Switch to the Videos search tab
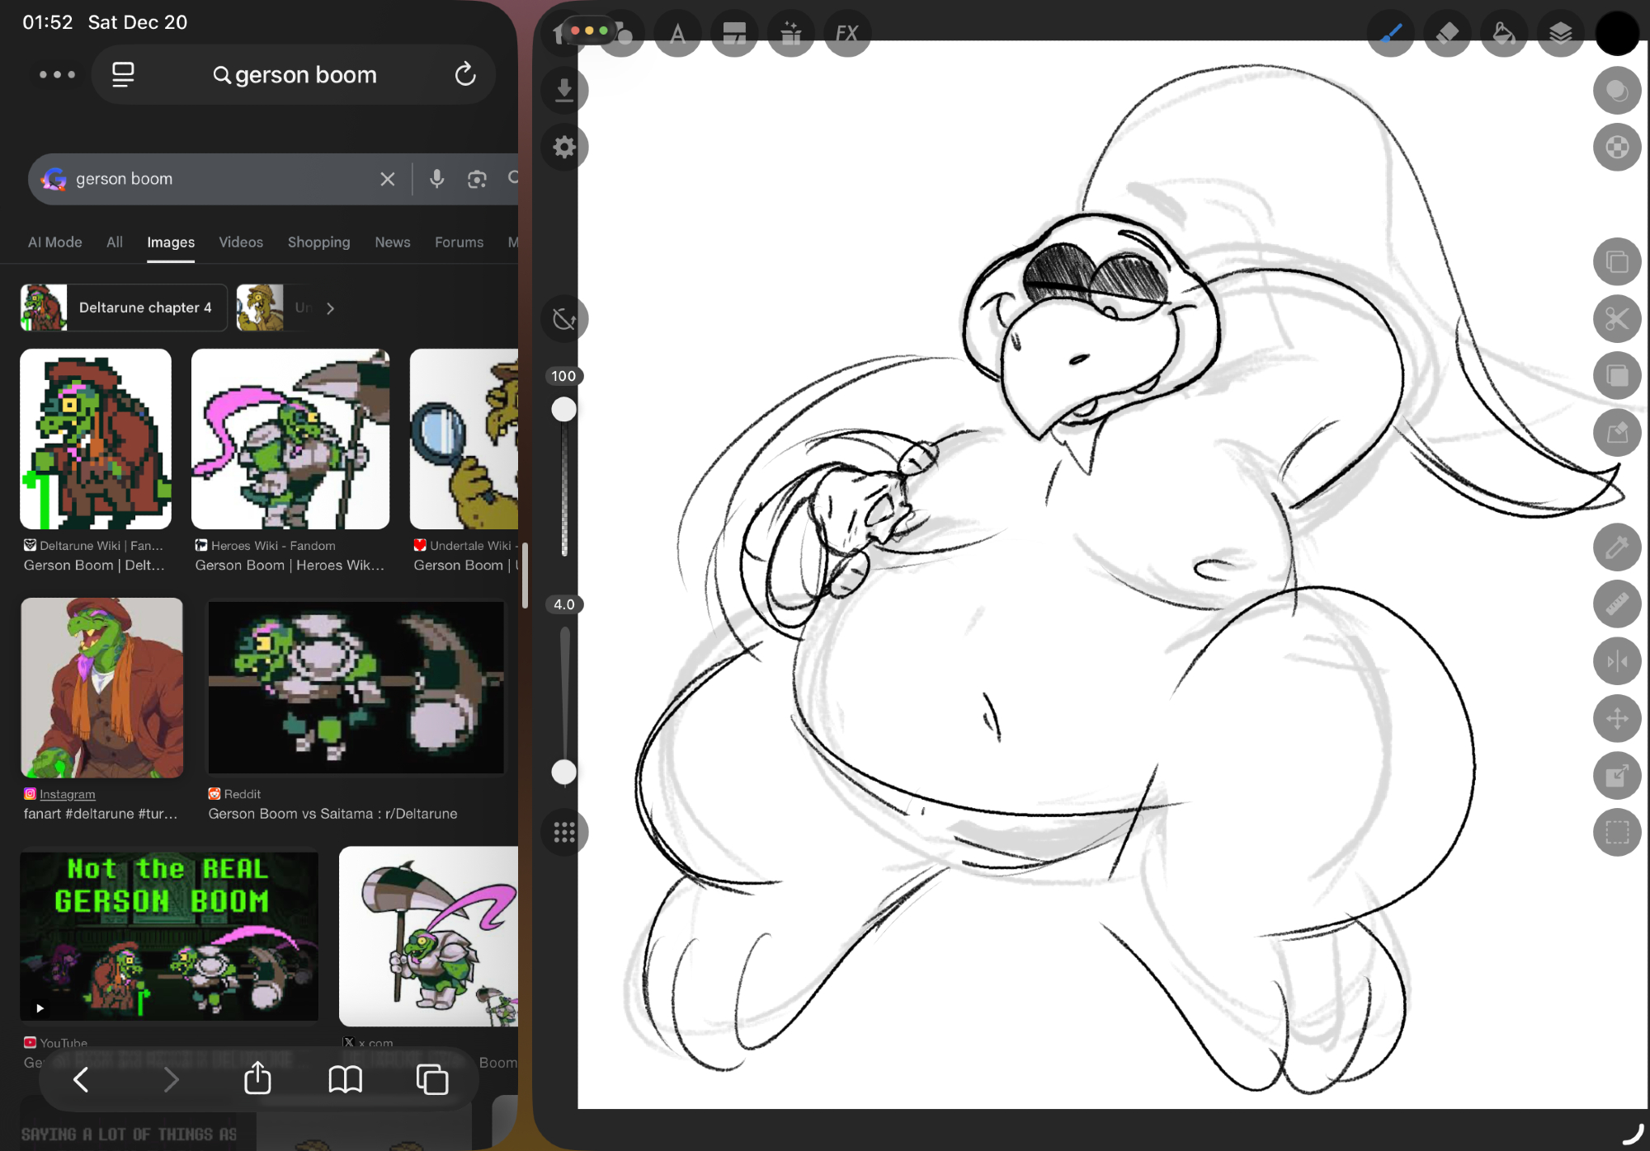This screenshot has height=1151, width=1650. tap(241, 242)
